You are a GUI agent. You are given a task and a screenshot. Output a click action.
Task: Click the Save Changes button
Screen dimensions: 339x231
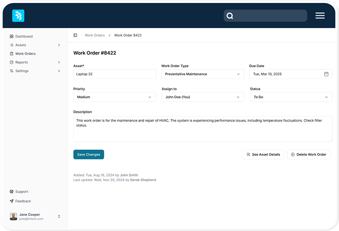(x=89, y=155)
